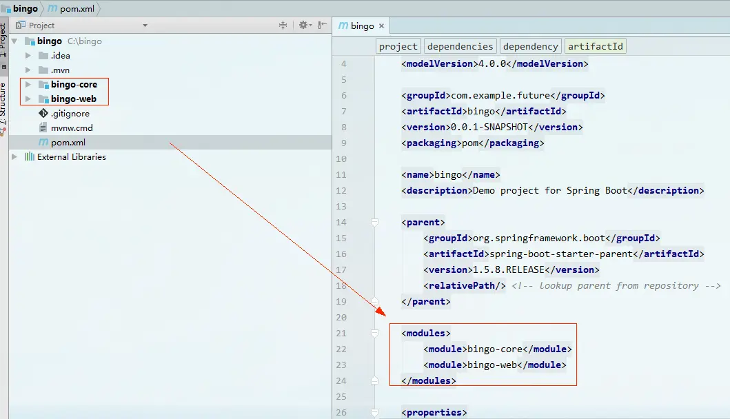Close the bingo editor tab
This screenshot has width=730, height=419.
pos(381,26)
